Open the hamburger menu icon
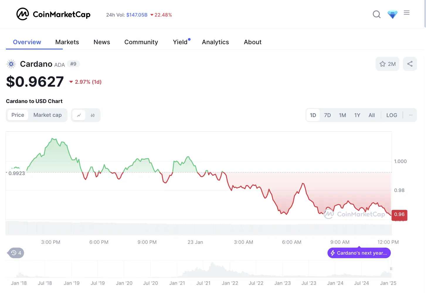The image size is (426, 293). click(407, 13)
